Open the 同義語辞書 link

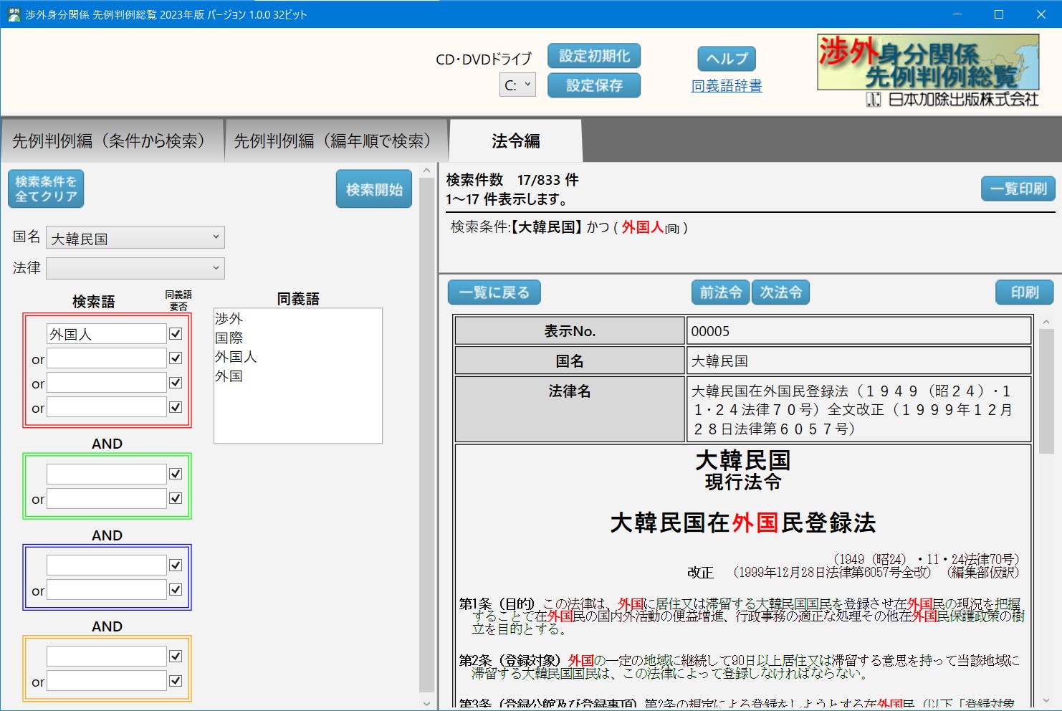point(726,86)
